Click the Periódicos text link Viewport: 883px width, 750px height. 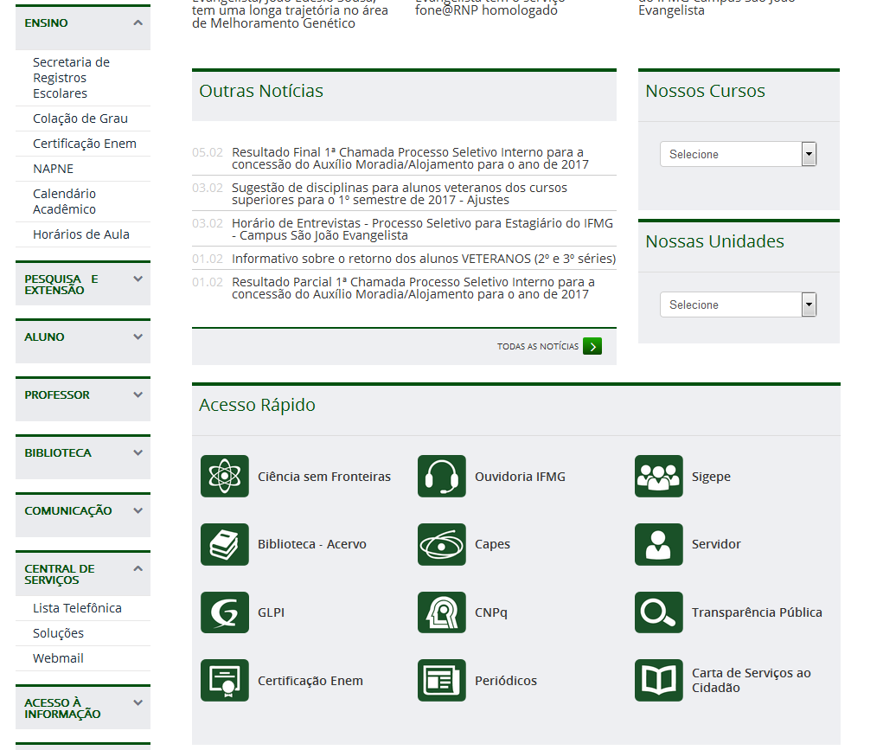coord(506,681)
